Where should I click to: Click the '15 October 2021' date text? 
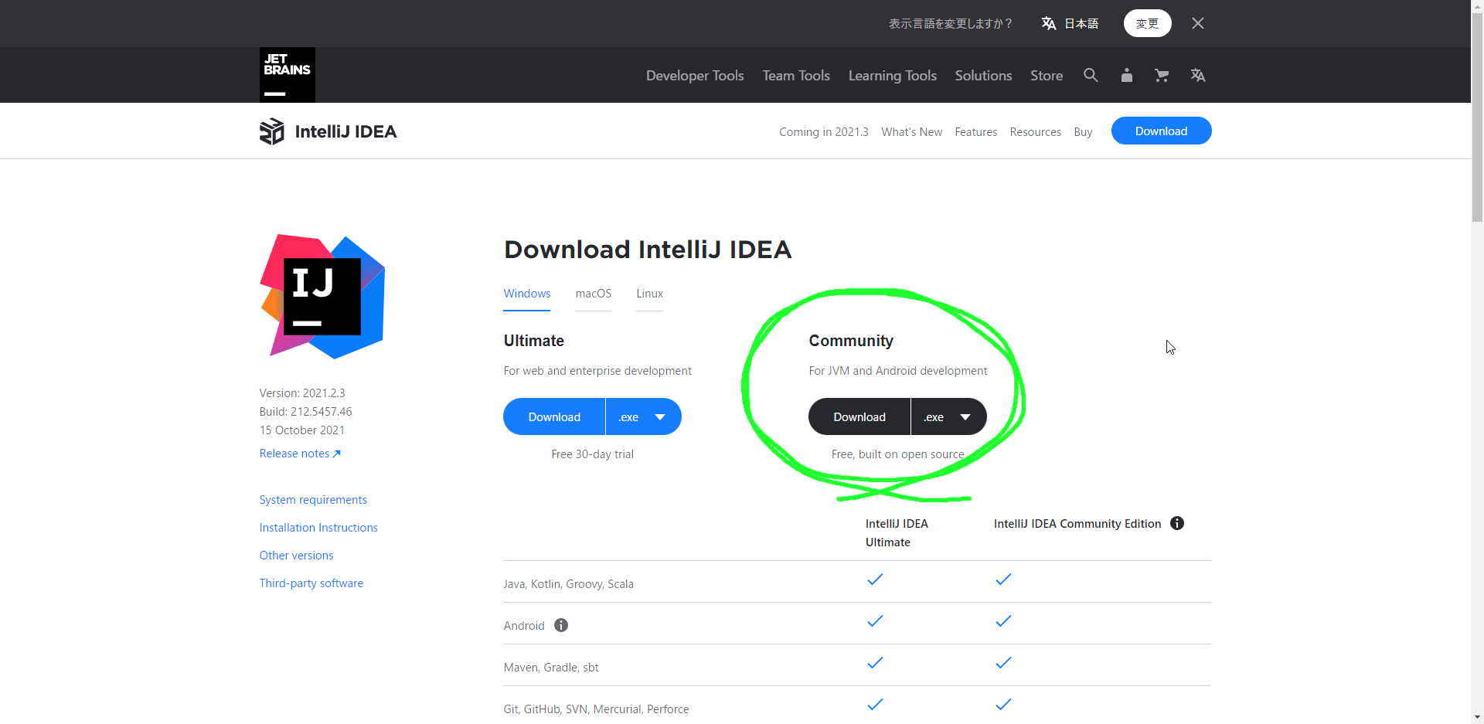[x=302, y=430]
